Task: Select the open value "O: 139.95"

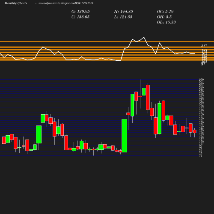Action: pyautogui.click(x=80, y=12)
